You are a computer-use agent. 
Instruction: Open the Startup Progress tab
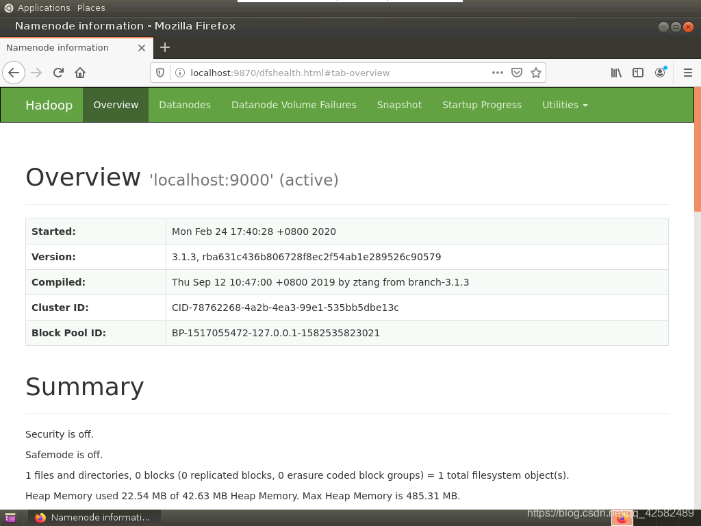pos(482,105)
